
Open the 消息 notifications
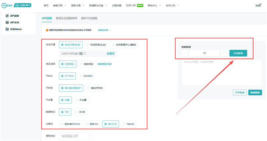[258, 5]
